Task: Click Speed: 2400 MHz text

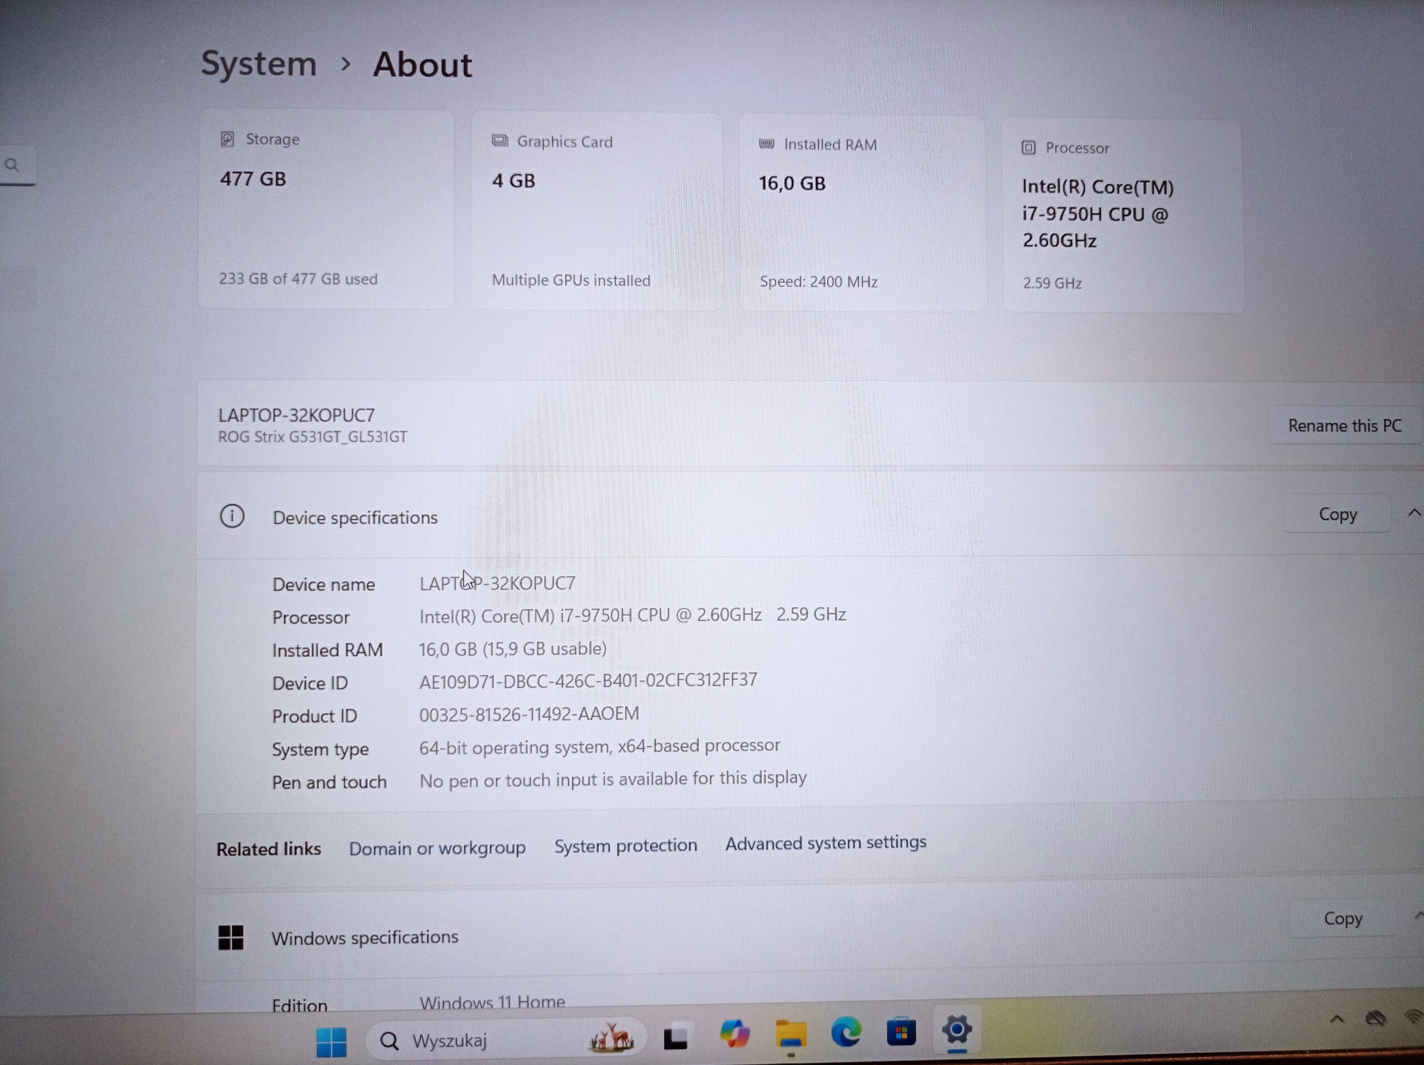Action: click(818, 281)
